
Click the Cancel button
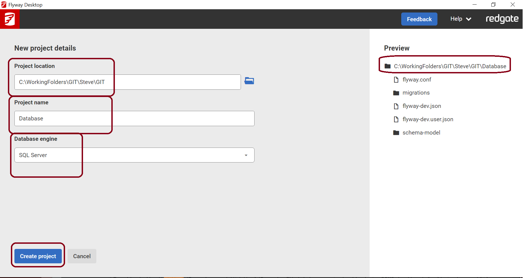point(81,256)
